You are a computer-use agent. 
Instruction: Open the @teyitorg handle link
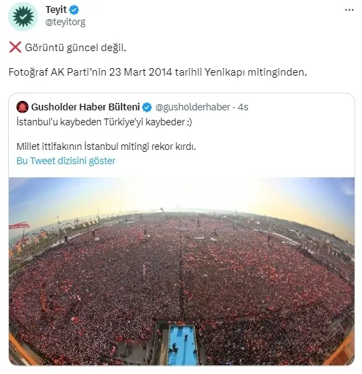click(x=65, y=22)
